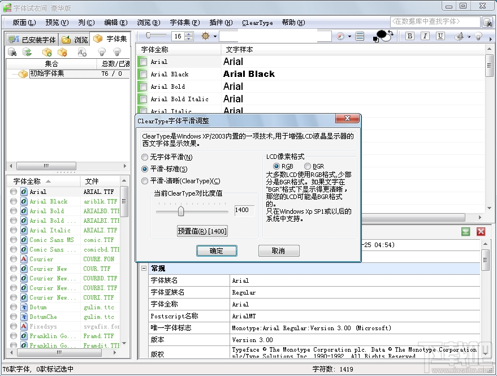Check the Arial font checkbox in preview list
Viewport: 497px width, 376px height.
(144, 62)
